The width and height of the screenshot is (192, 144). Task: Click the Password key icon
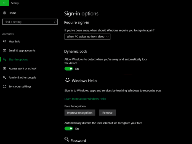67,139
